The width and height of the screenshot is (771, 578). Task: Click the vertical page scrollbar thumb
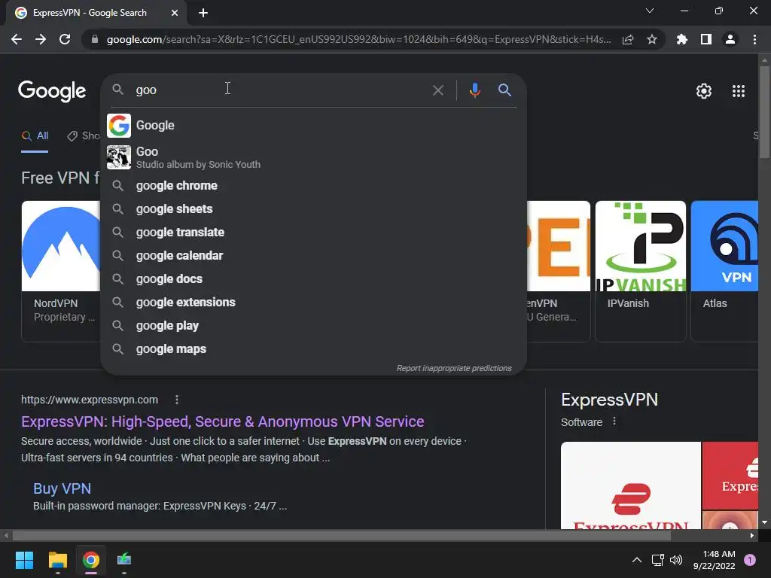point(764,112)
